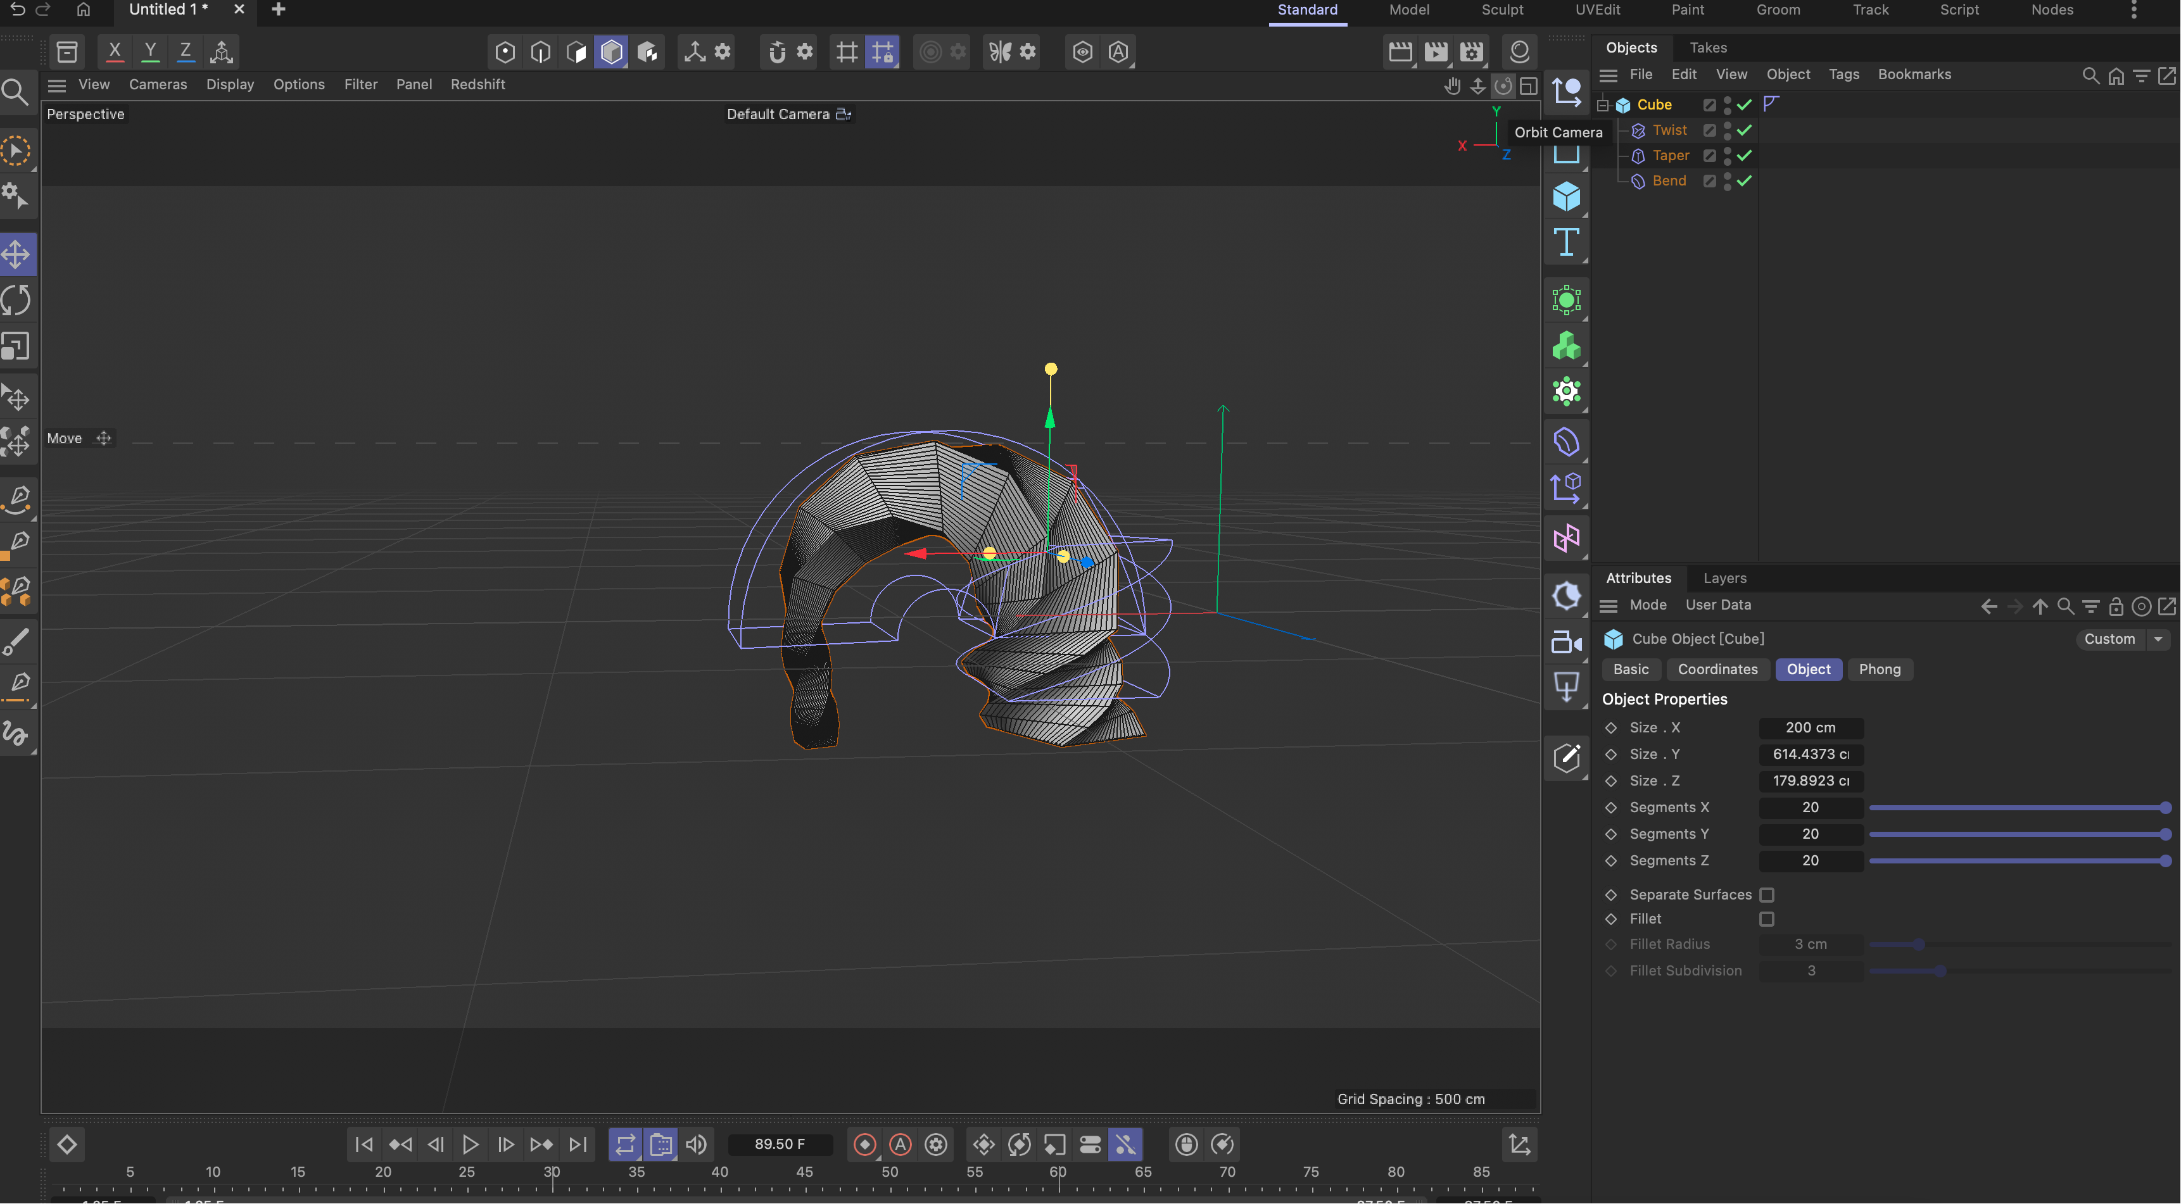Render the current view
The image size is (2181, 1204).
1400,52
